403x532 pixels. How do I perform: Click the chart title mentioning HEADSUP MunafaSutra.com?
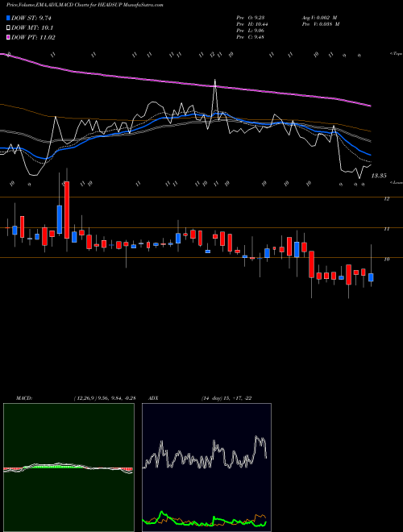tap(85, 6)
